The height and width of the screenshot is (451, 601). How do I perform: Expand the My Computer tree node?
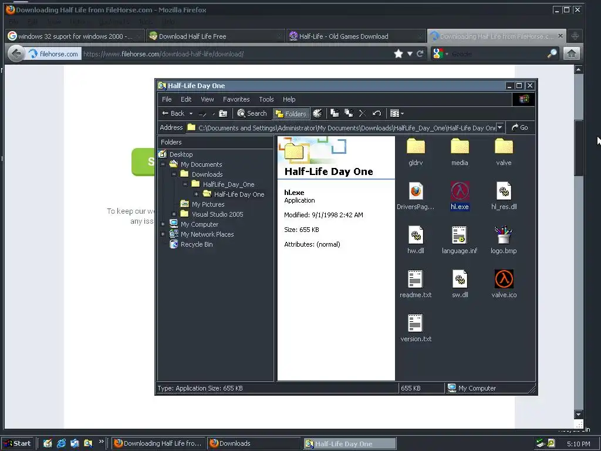point(163,224)
